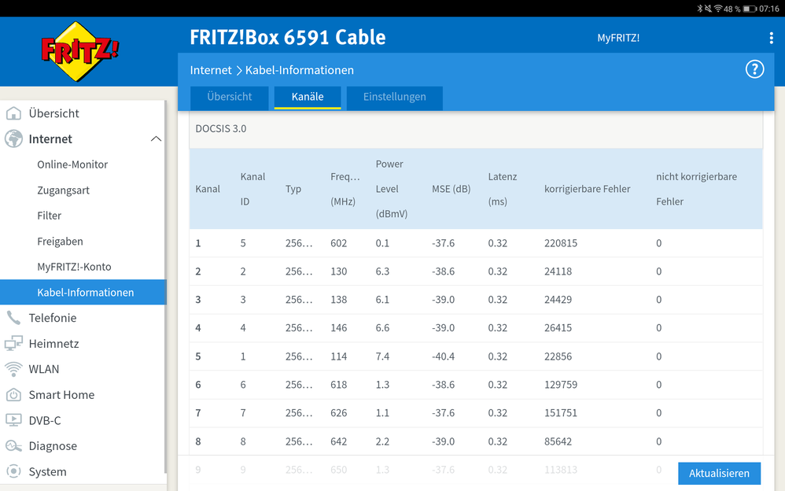Open System menu label
The width and height of the screenshot is (785, 491).
pos(47,472)
